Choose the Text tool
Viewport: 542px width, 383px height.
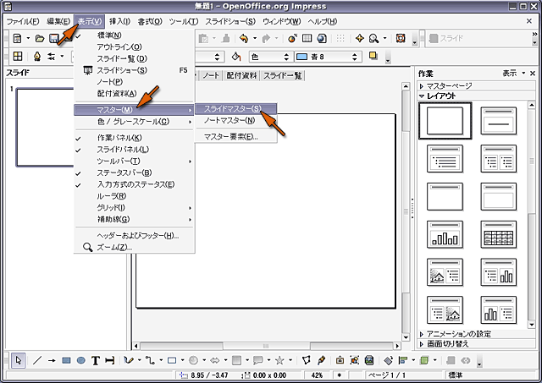(x=95, y=359)
